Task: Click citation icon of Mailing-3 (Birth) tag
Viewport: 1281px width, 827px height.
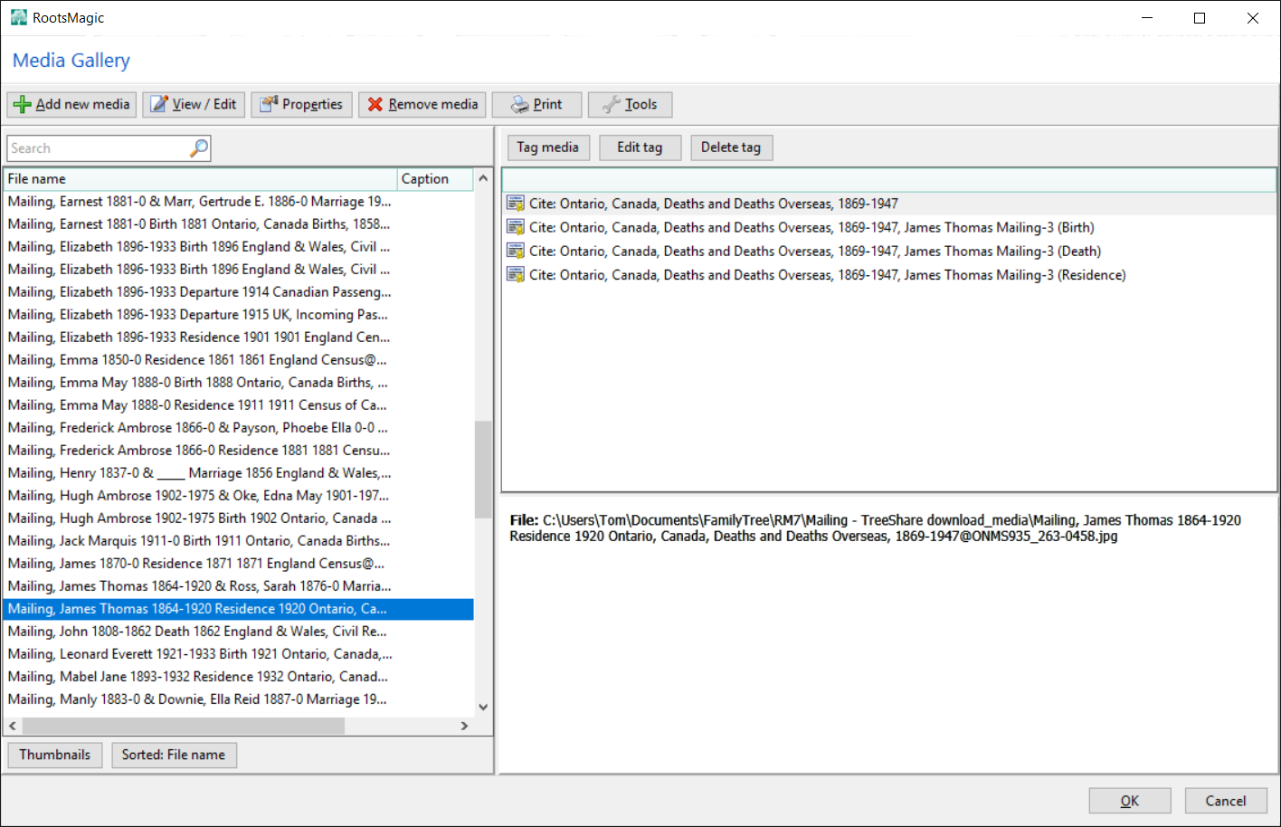Action: pos(516,227)
